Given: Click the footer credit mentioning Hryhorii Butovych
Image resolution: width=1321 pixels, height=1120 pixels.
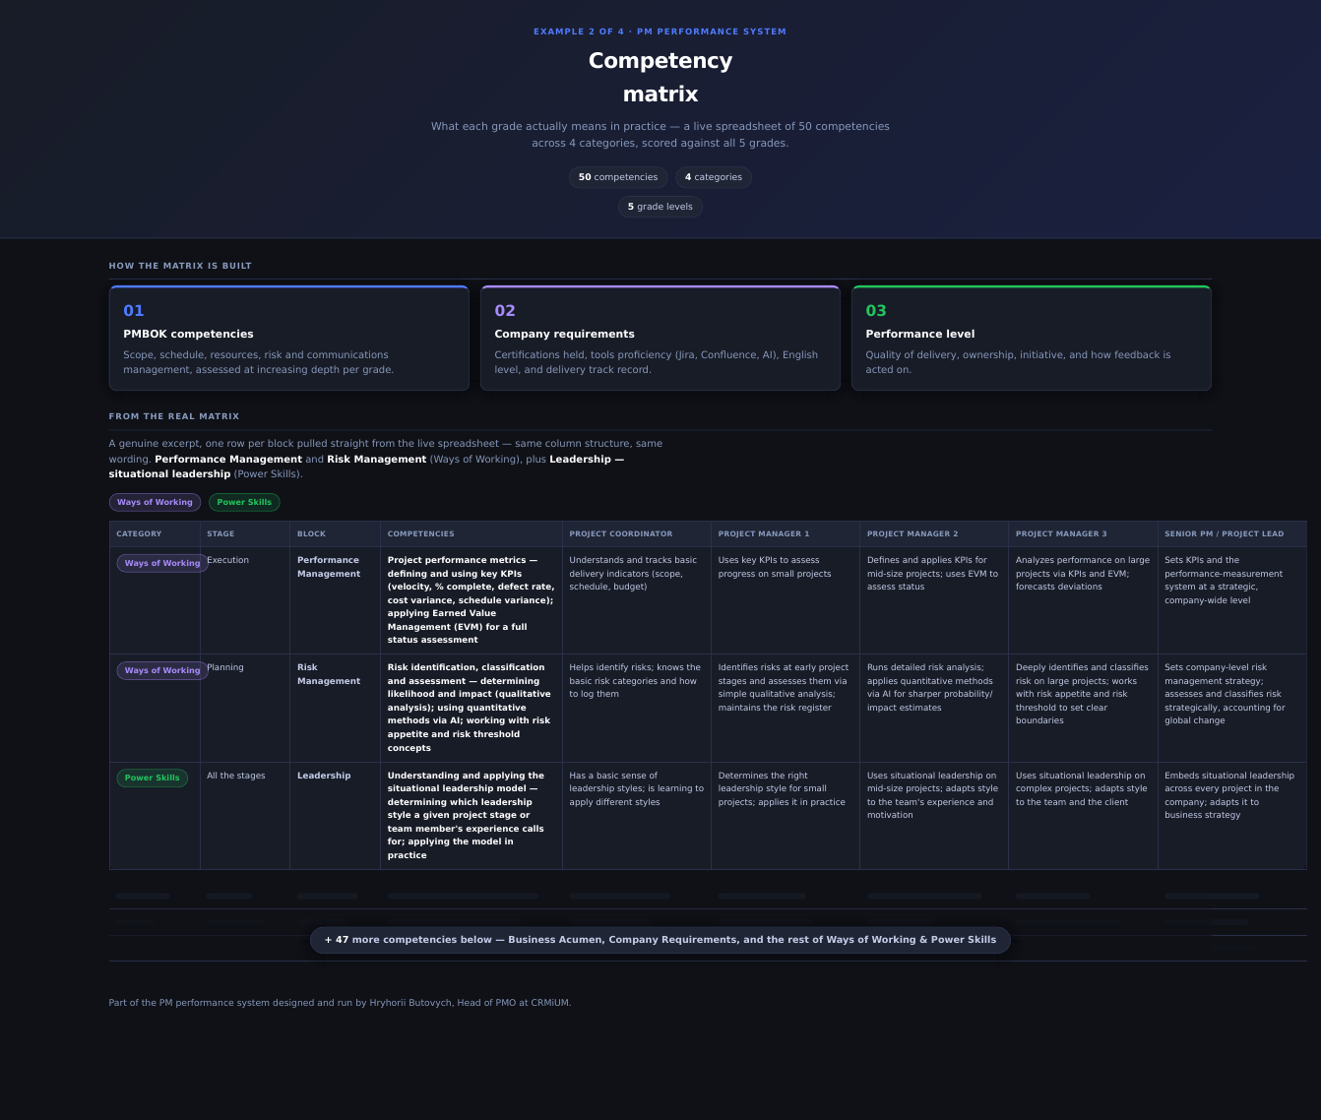Looking at the screenshot, I should (x=340, y=1003).
